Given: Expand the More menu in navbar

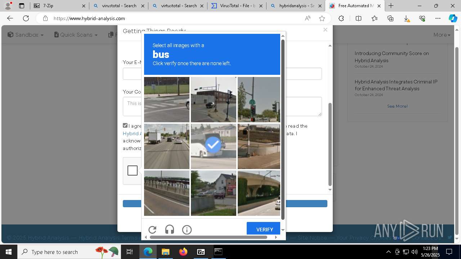Looking at the screenshot, I should [442, 35].
